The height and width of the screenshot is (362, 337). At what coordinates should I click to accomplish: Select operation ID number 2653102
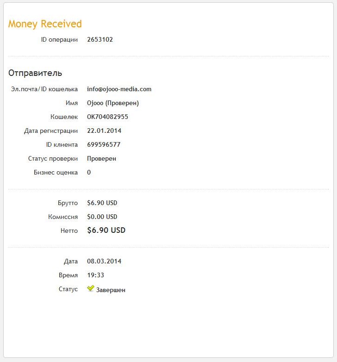(100, 40)
